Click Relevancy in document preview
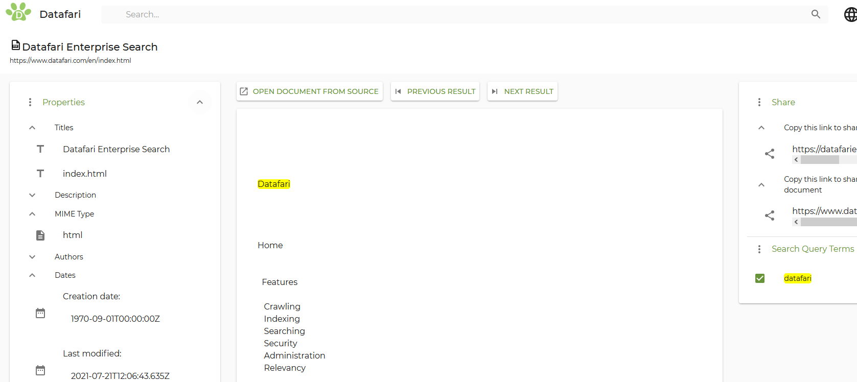 [x=285, y=368]
